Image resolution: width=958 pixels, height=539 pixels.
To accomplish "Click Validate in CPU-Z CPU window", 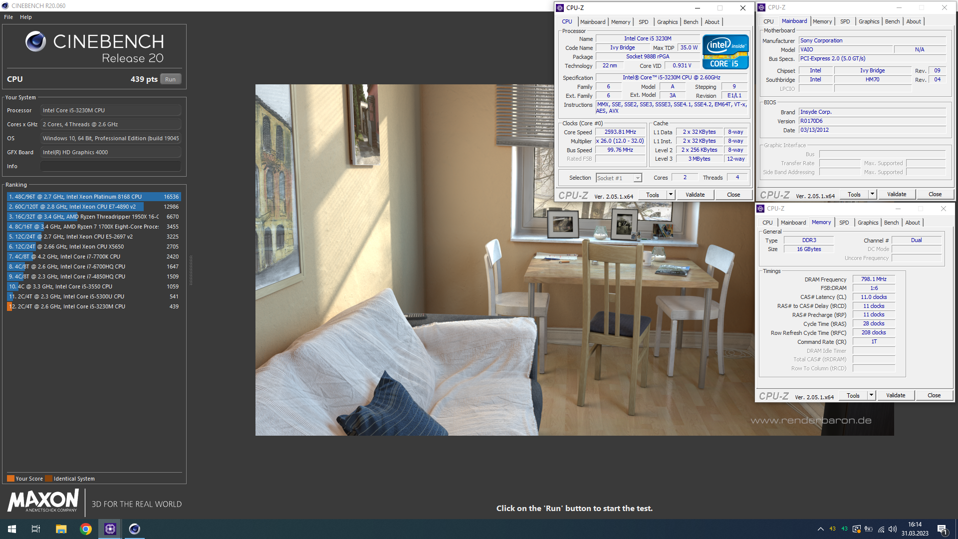I will [695, 195].
